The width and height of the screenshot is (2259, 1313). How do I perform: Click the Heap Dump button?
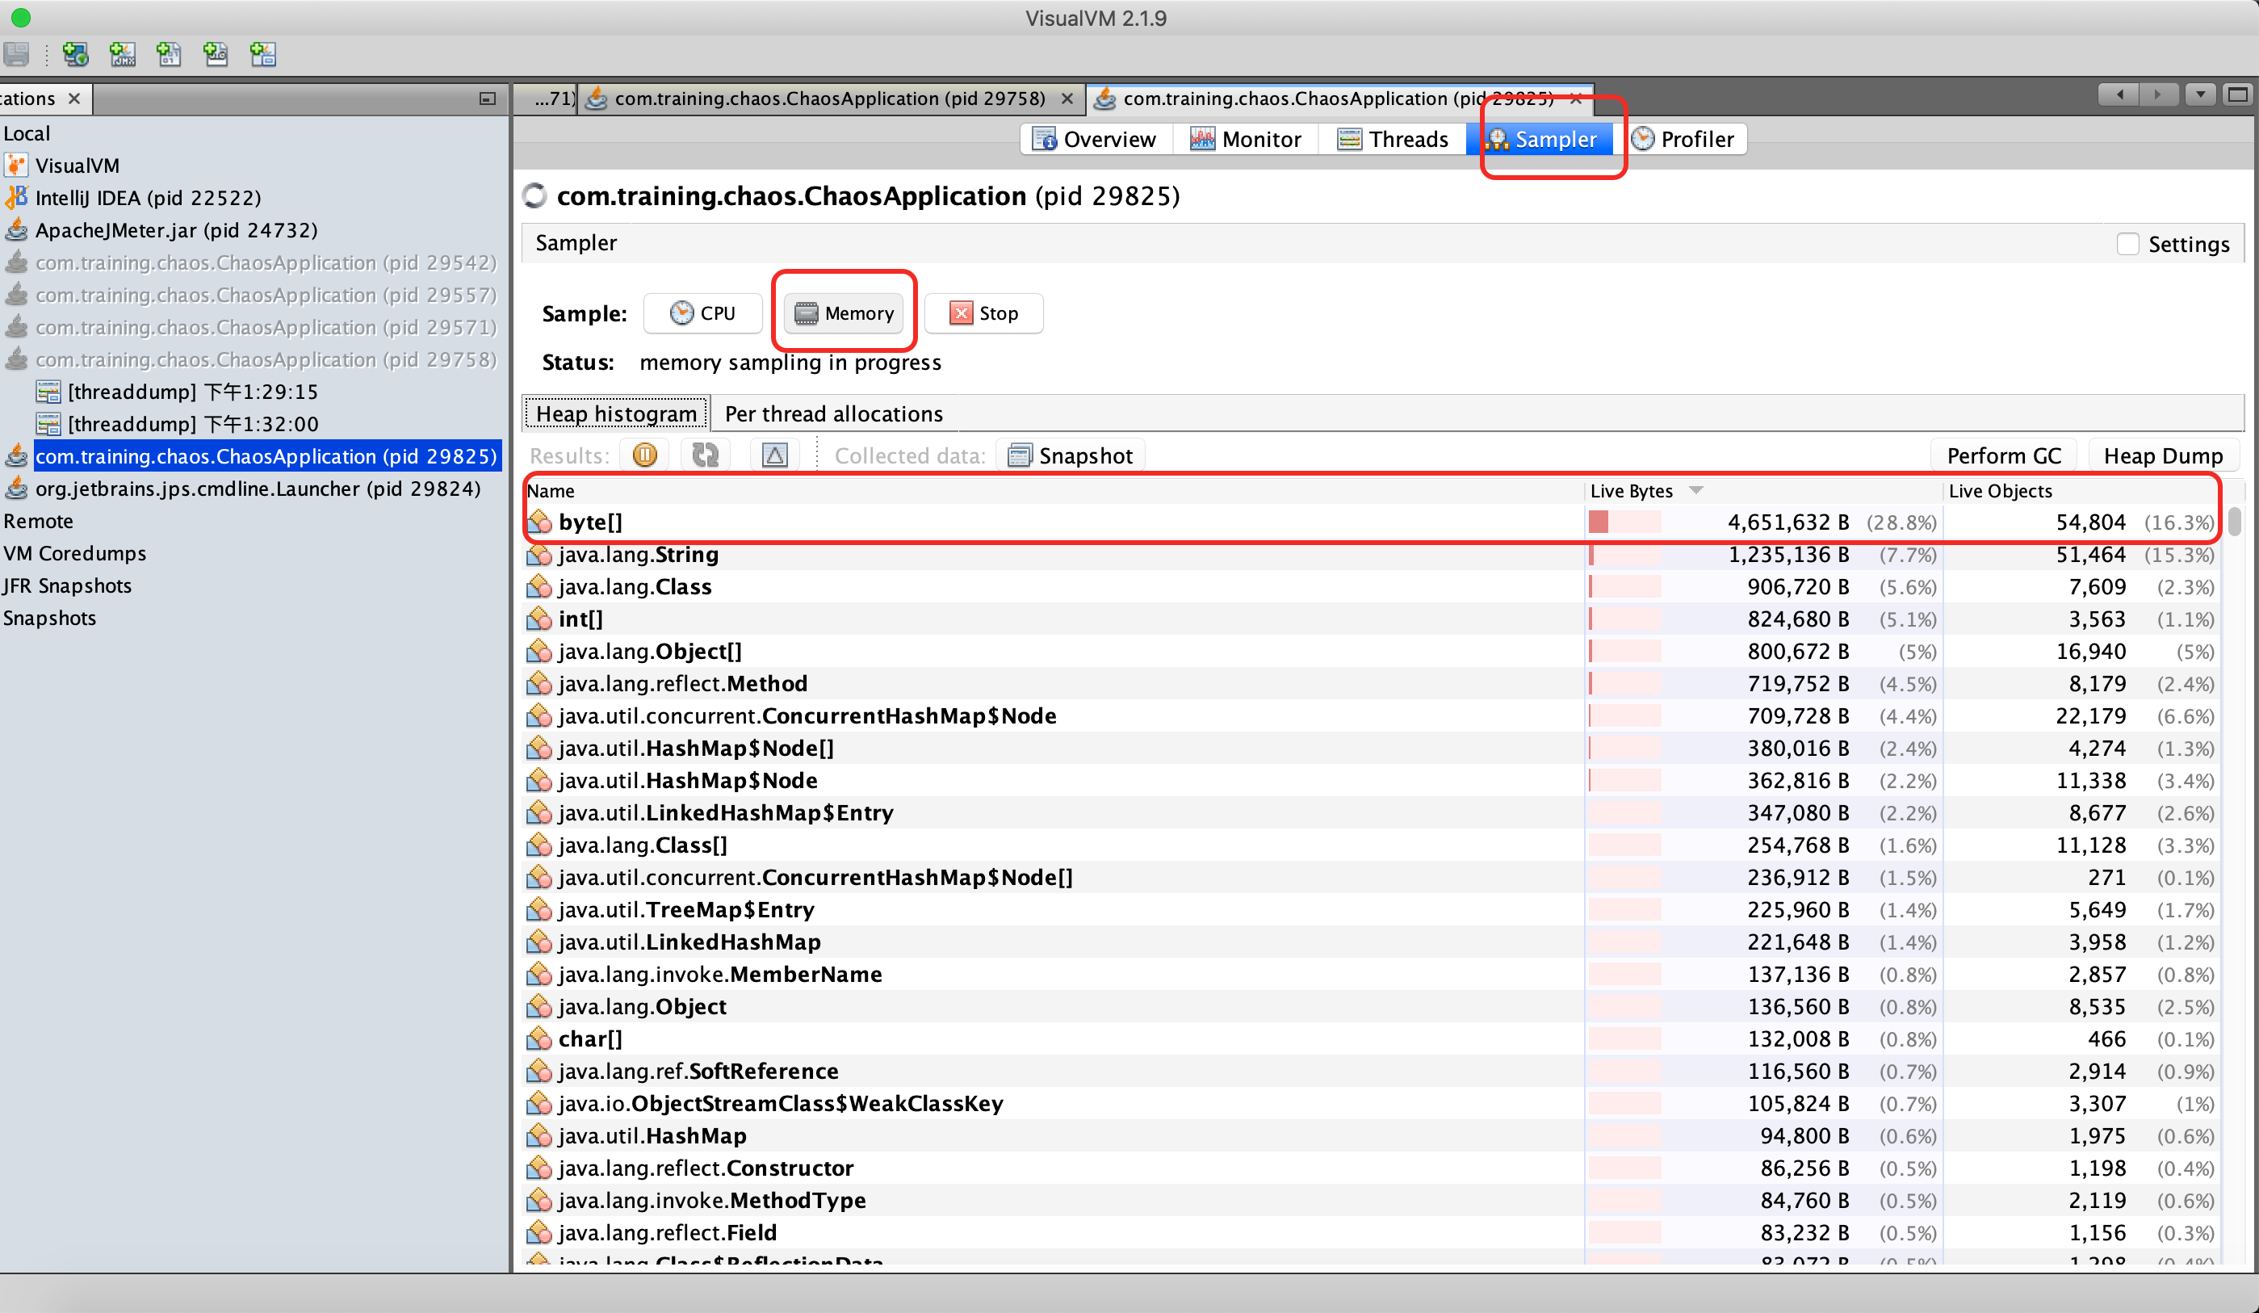pyautogui.click(x=2163, y=455)
